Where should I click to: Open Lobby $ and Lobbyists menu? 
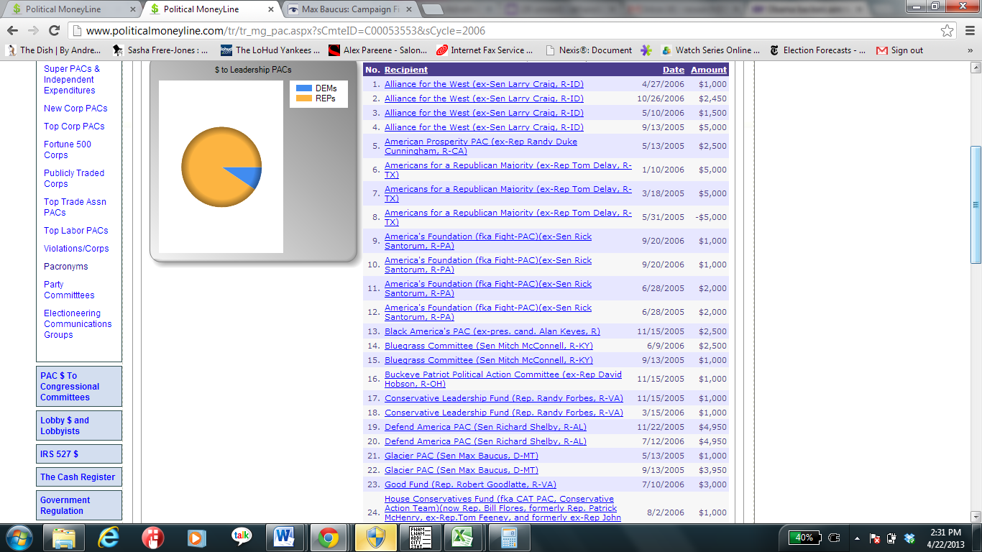click(79, 425)
